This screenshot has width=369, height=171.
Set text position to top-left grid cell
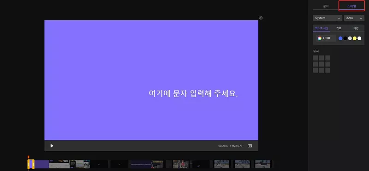click(x=315, y=58)
